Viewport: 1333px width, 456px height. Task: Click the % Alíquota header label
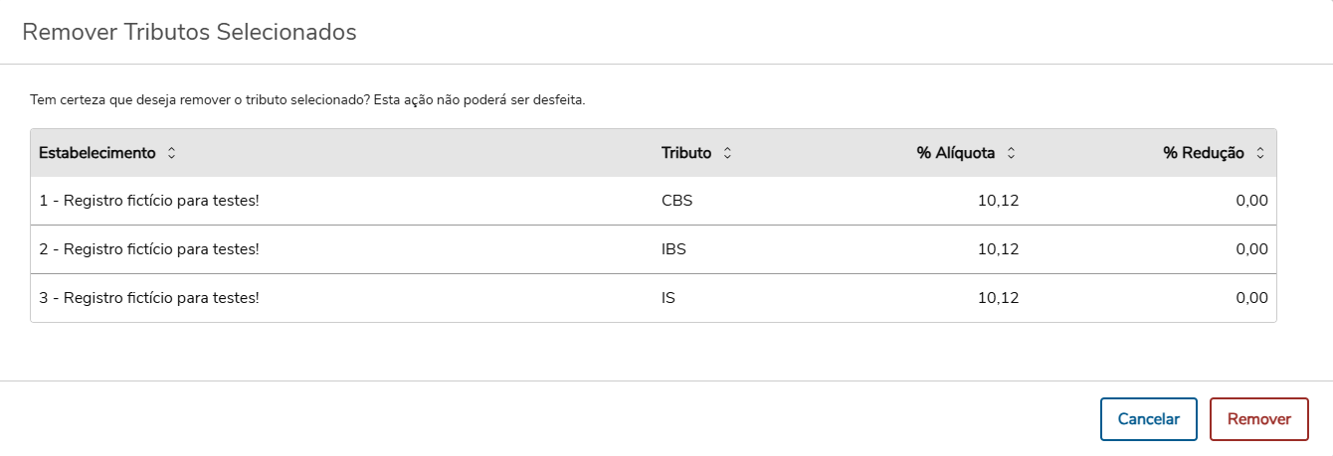957,153
